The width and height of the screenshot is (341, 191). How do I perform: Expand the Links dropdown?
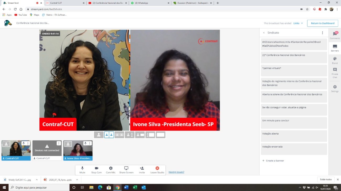click(298, 23)
